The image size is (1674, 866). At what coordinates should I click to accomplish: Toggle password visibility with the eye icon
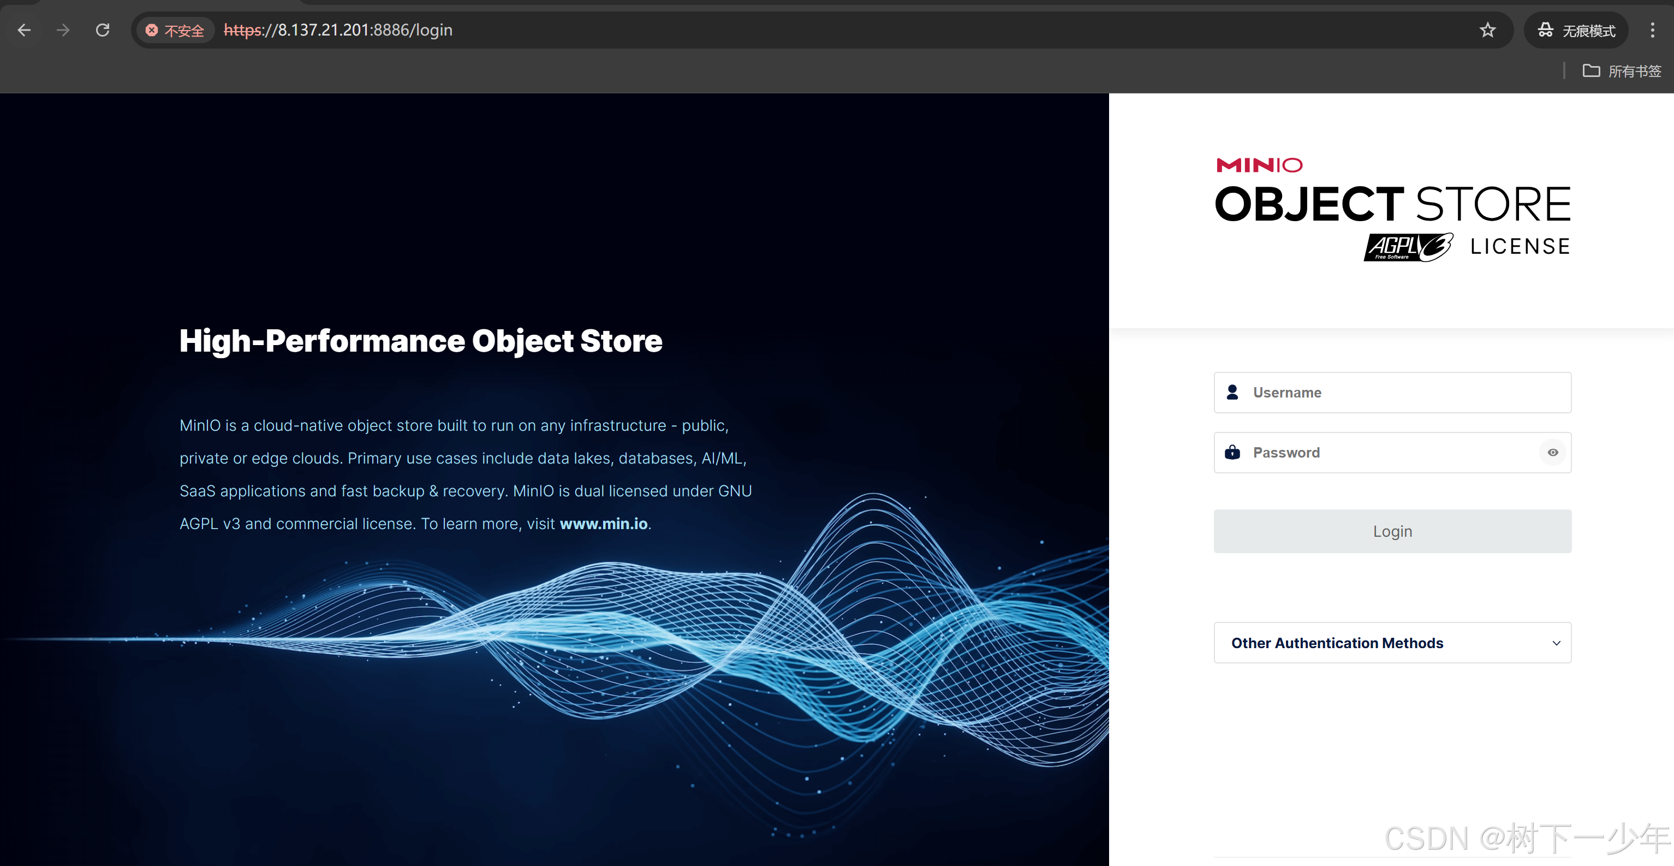click(x=1552, y=452)
